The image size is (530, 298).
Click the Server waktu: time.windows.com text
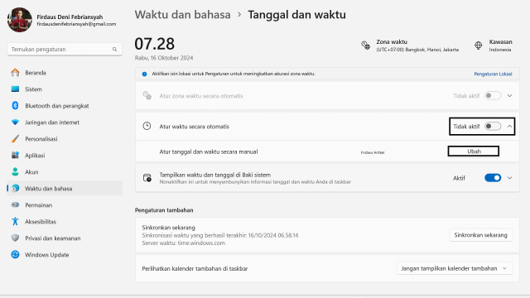184,243
